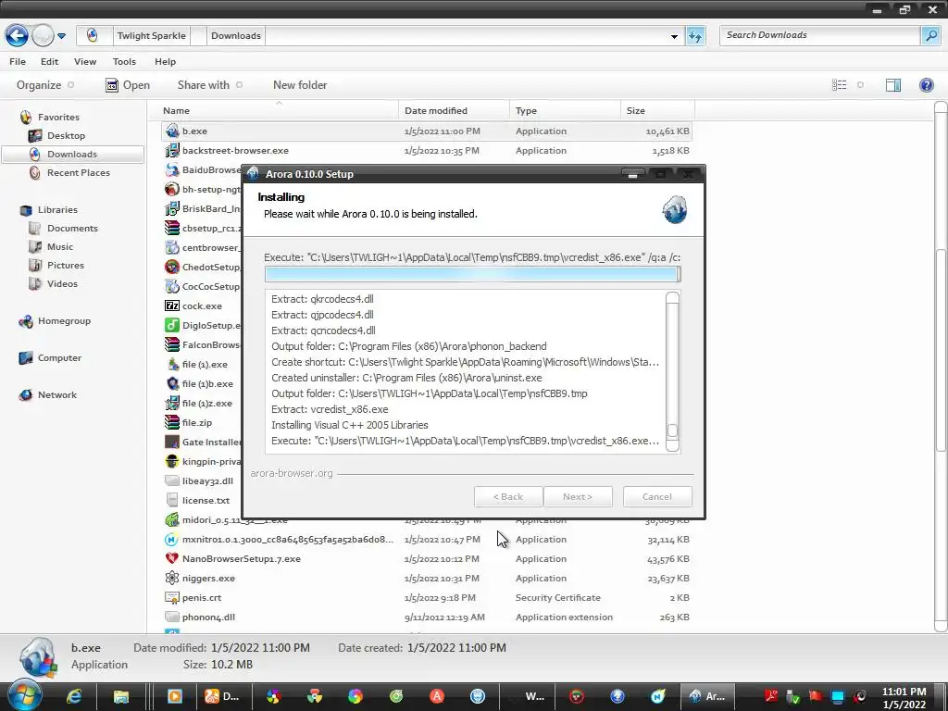Select the license.txt document icon
The image size is (948, 711).
[172, 500]
